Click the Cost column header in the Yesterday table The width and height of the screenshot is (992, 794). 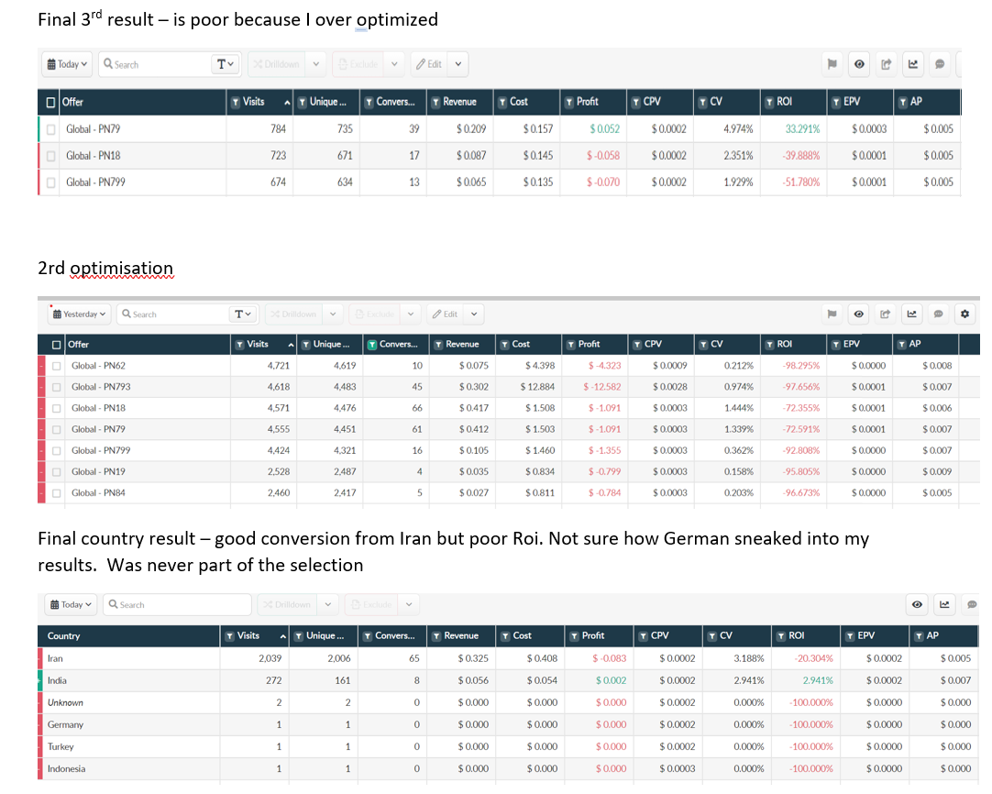point(521,345)
